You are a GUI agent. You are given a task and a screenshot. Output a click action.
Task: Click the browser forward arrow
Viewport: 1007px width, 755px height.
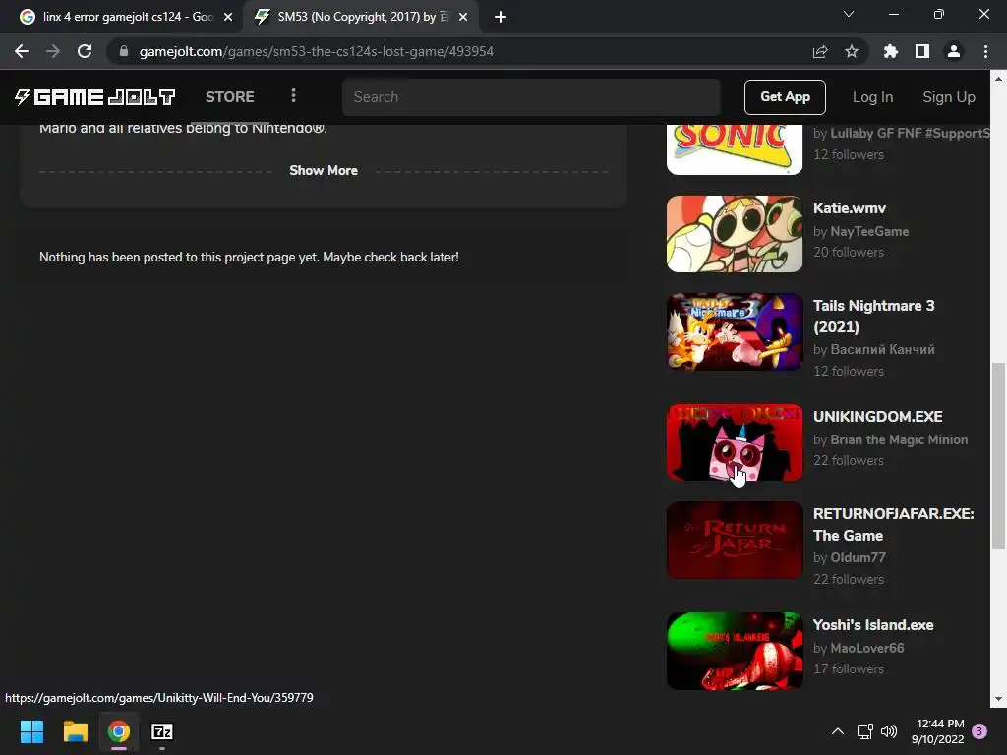tap(53, 51)
